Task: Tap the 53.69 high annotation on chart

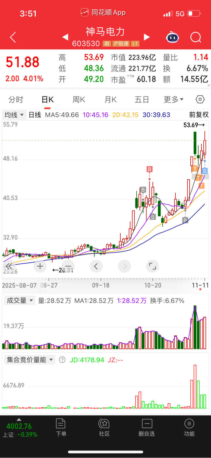Action: (194, 125)
